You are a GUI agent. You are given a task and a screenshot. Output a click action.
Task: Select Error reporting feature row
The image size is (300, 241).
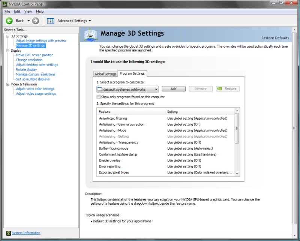166,166
